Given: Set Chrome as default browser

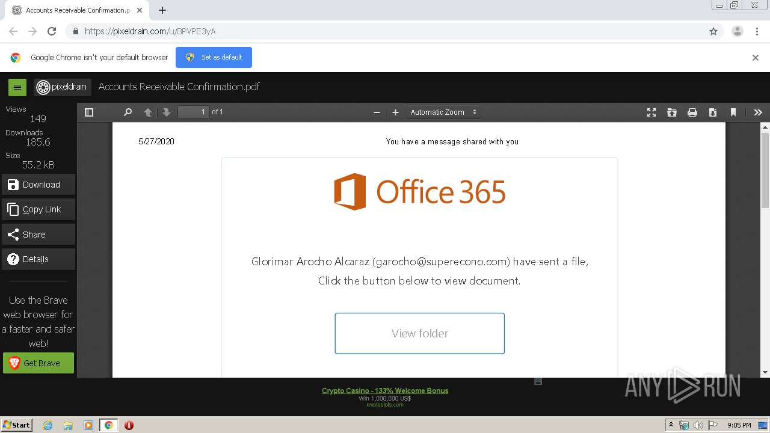Looking at the screenshot, I should (214, 57).
